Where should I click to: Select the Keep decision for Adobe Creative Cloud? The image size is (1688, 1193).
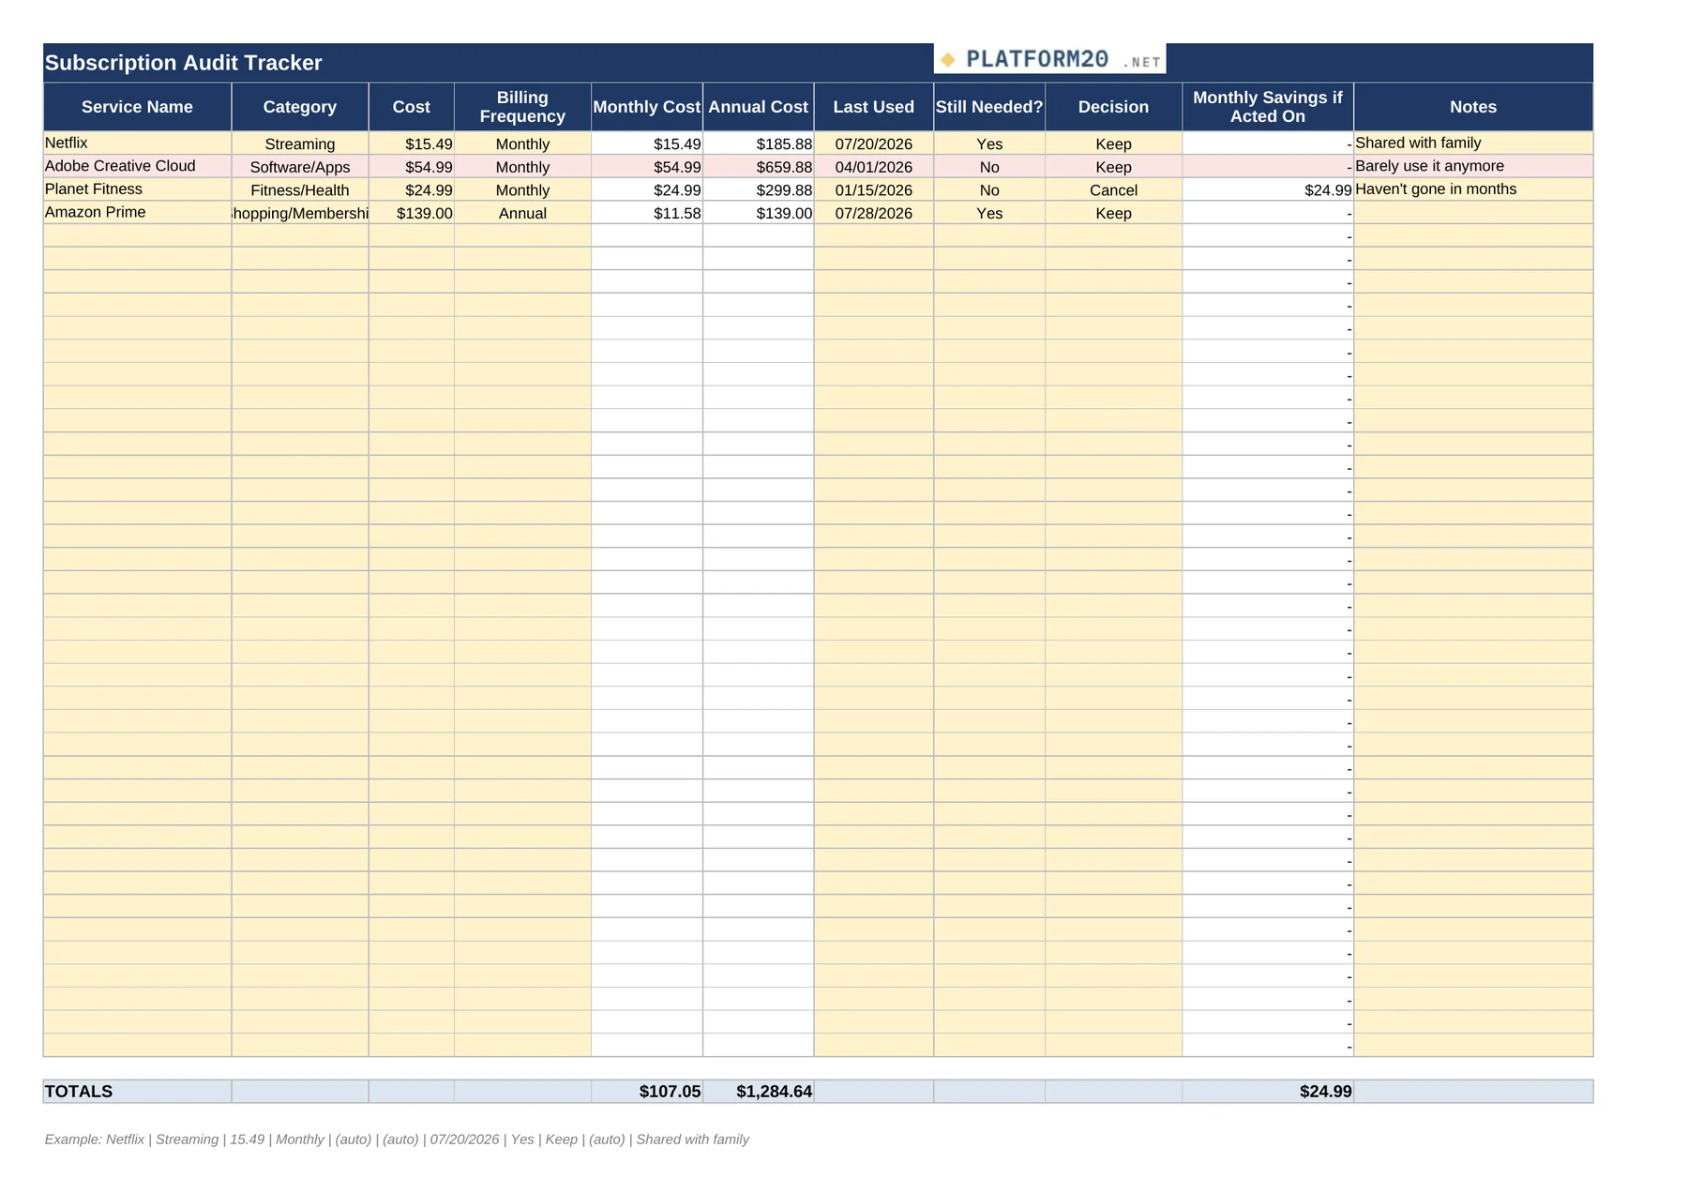point(1114,167)
